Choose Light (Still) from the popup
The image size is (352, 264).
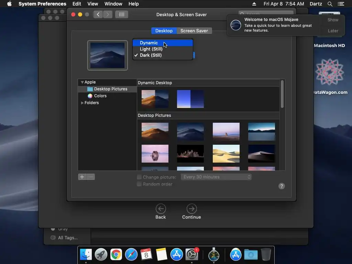click(x=163, y=49)
